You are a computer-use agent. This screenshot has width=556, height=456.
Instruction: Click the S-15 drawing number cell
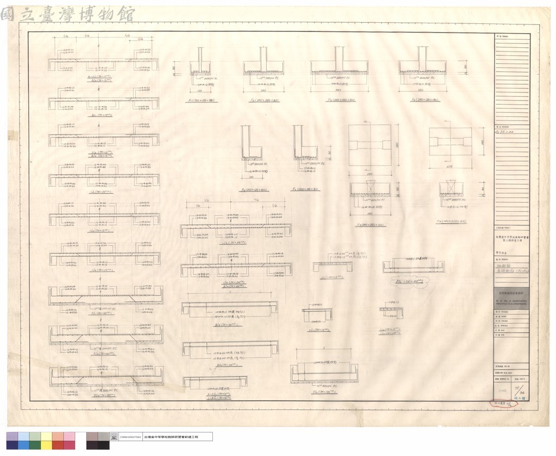[x=503, y=390]
